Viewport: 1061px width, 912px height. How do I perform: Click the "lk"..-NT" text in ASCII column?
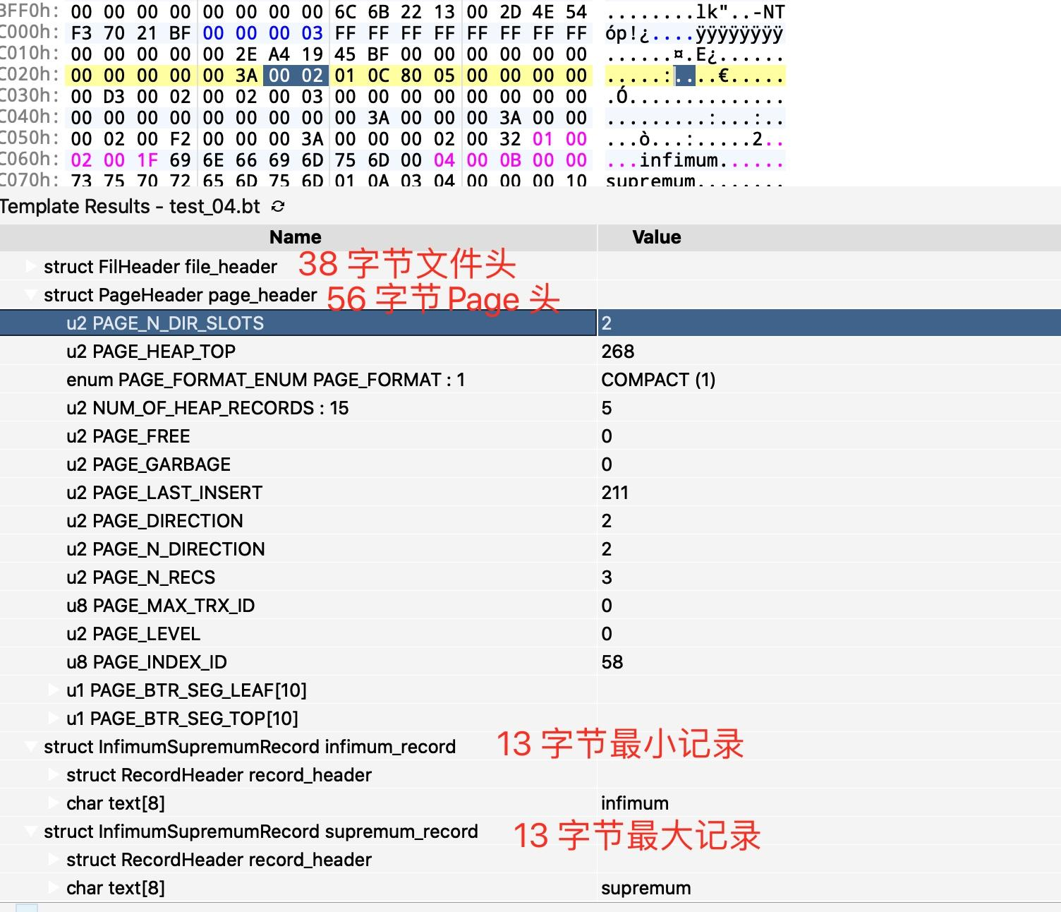(x=741, y=12)
